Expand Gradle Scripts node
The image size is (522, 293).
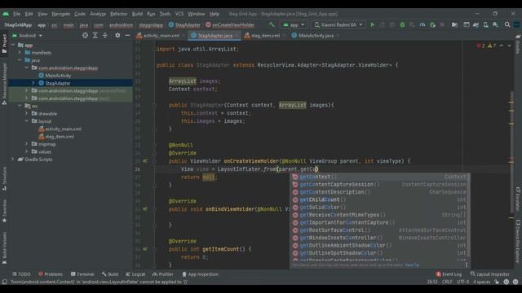pos(13,160)
